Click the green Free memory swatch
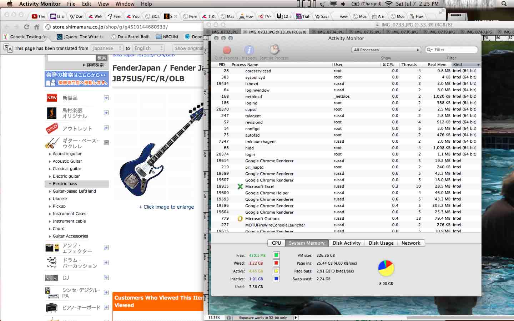This screenshot has width=514, height=321. pos(276,255)
